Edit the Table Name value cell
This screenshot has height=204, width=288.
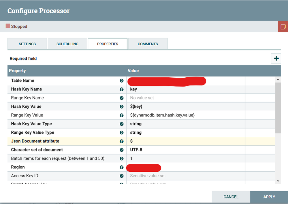pyautogui.click(x=186, y=81)
